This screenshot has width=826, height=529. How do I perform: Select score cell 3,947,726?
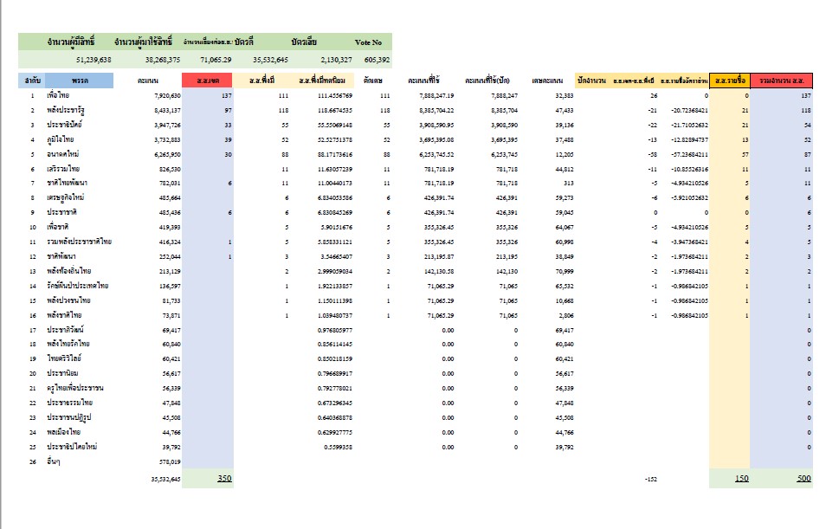(x=167, y=125)
